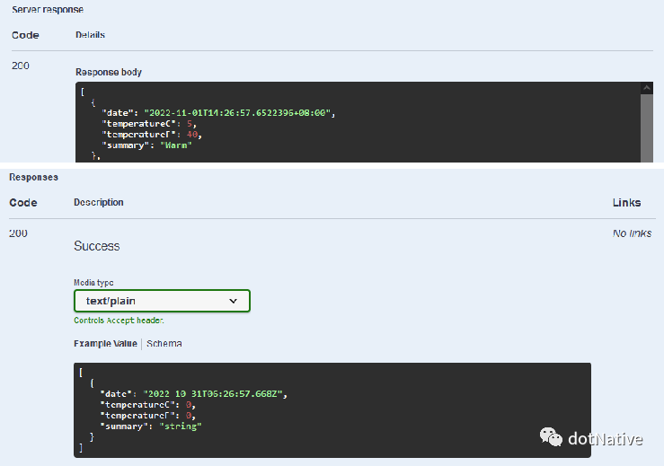Click the Links column header

coord(626,202)
